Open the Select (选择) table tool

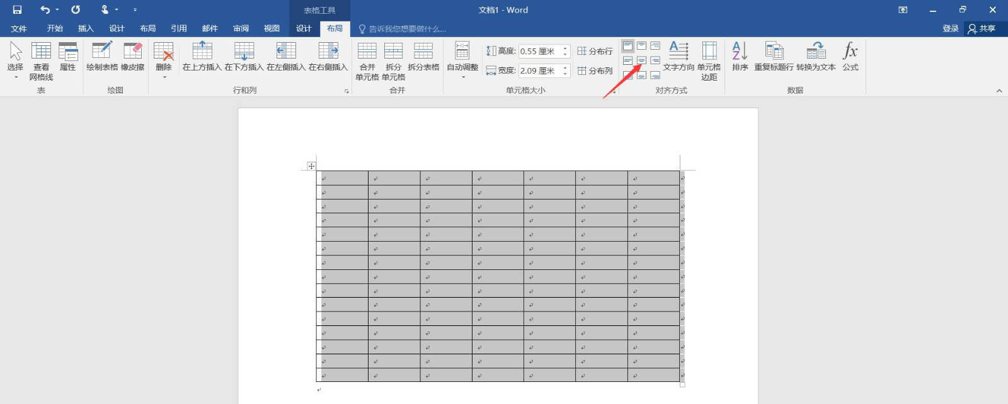pos(16,60)
